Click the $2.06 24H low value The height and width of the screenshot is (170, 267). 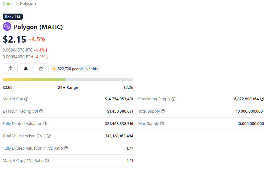tap(8, 87)
